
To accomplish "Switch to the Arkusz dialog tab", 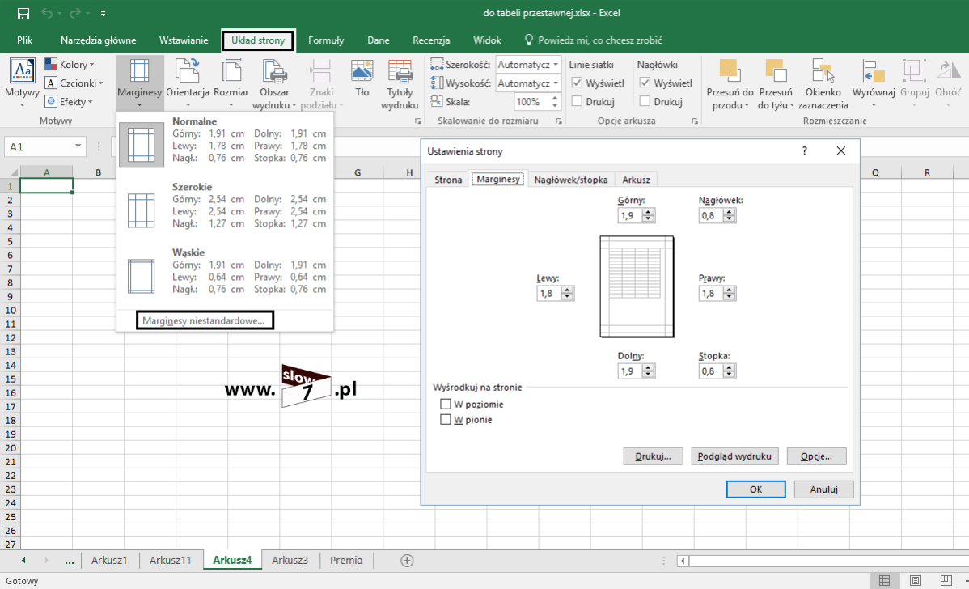I will [636, 180].
